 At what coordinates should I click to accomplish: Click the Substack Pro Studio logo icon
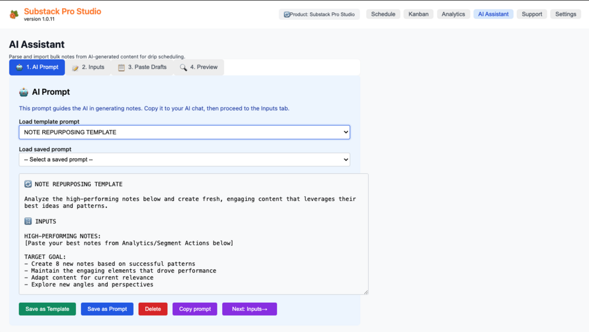click(14, 14)
